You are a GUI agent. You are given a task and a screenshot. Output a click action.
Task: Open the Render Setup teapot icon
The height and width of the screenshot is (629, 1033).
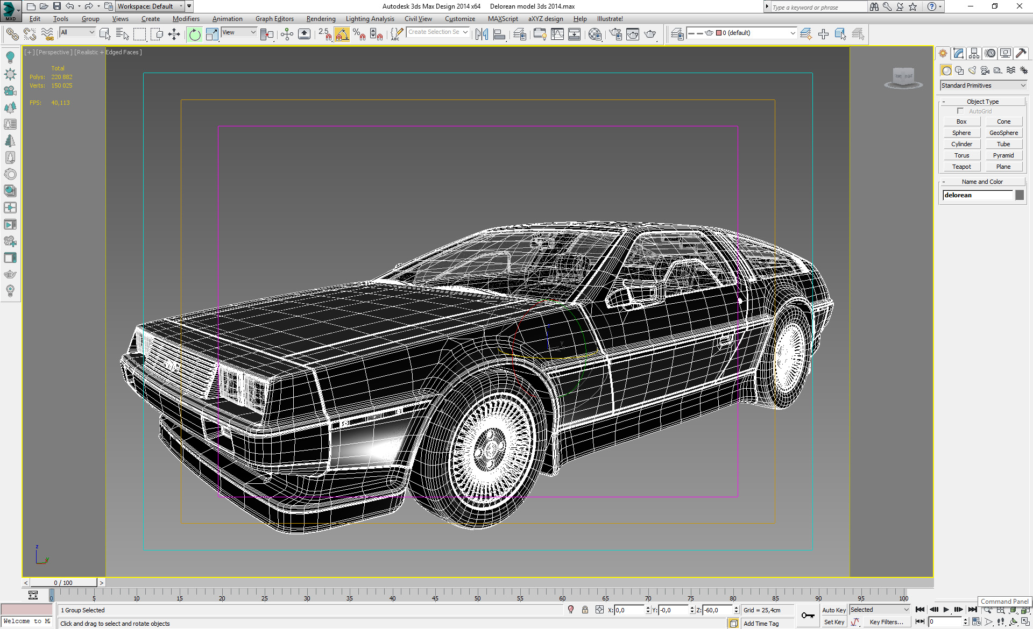(x=615, y=34)
